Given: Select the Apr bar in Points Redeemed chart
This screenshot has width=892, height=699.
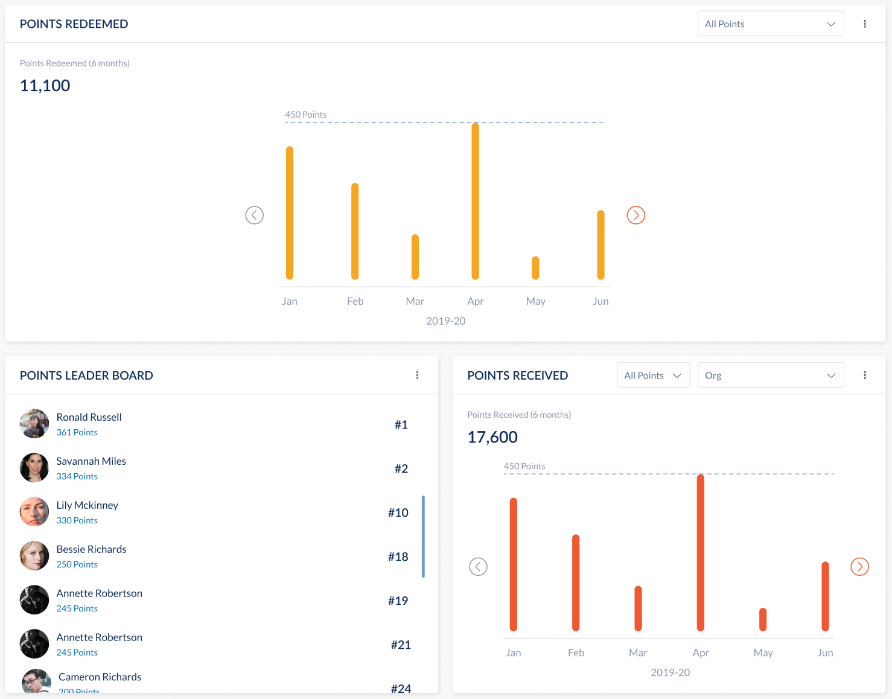Looking at the screenshot, I should tap(476, 201).
